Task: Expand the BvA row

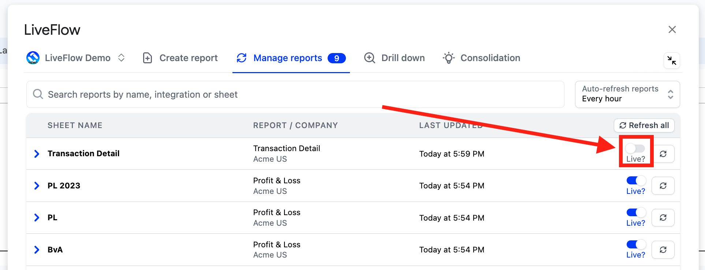Action: (37, 250)
